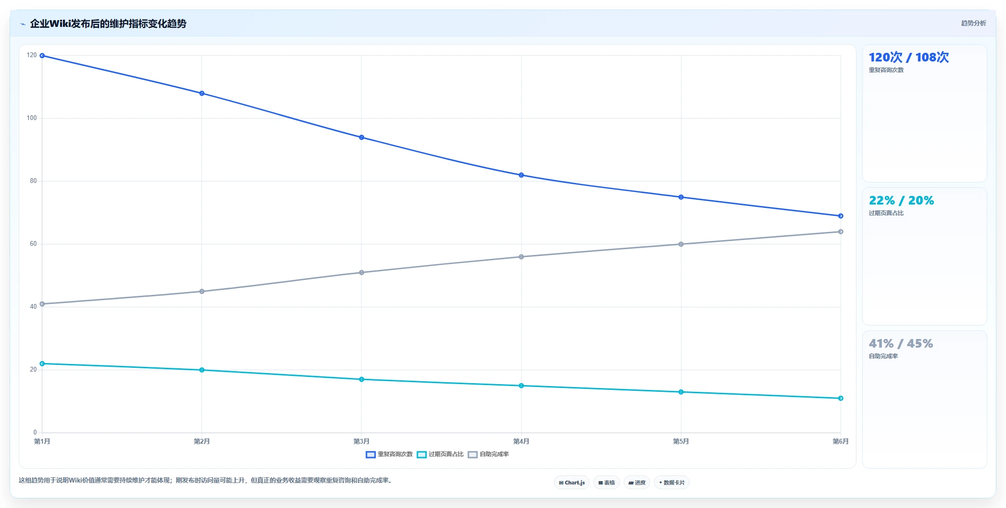Select the cyan 第5月 data point at 13
The width and height of the screenshot is (1006, 508).
(x=681, y=392)
